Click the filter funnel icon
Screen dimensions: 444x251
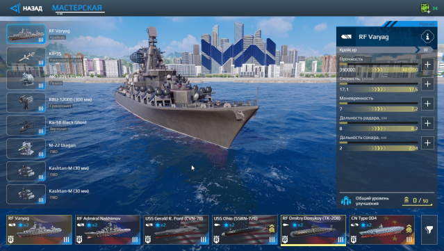point(429,229)
